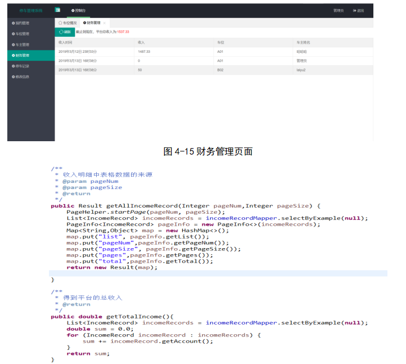
Task: Toggle the sidebar collapse icon in header
Action: [x=57, y=10]
